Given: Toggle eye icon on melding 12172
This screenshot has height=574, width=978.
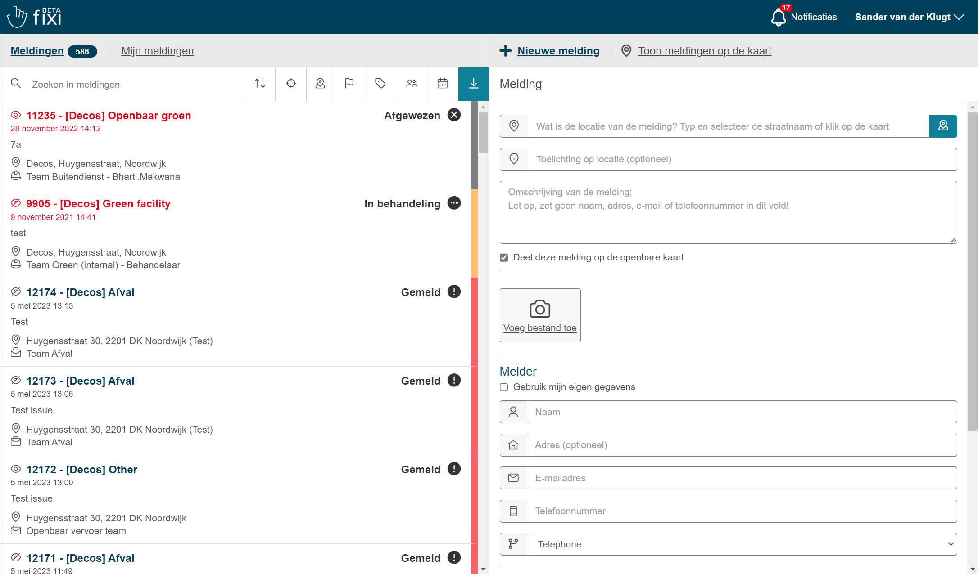Looking at the screenshot, I should pyautogui.click(x=16, y=469).
